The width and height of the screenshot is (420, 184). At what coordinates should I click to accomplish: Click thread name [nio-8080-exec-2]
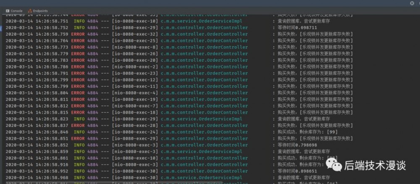(135, 67)
